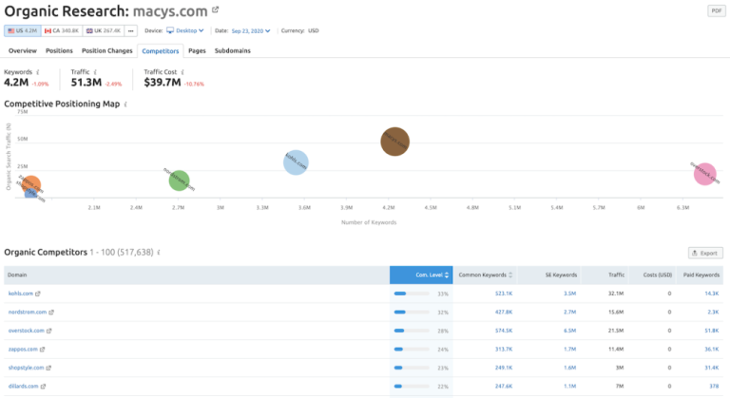Switch to the Overview tab
Image resolution: width=730 pixels, height=398 pixels.
23,50
